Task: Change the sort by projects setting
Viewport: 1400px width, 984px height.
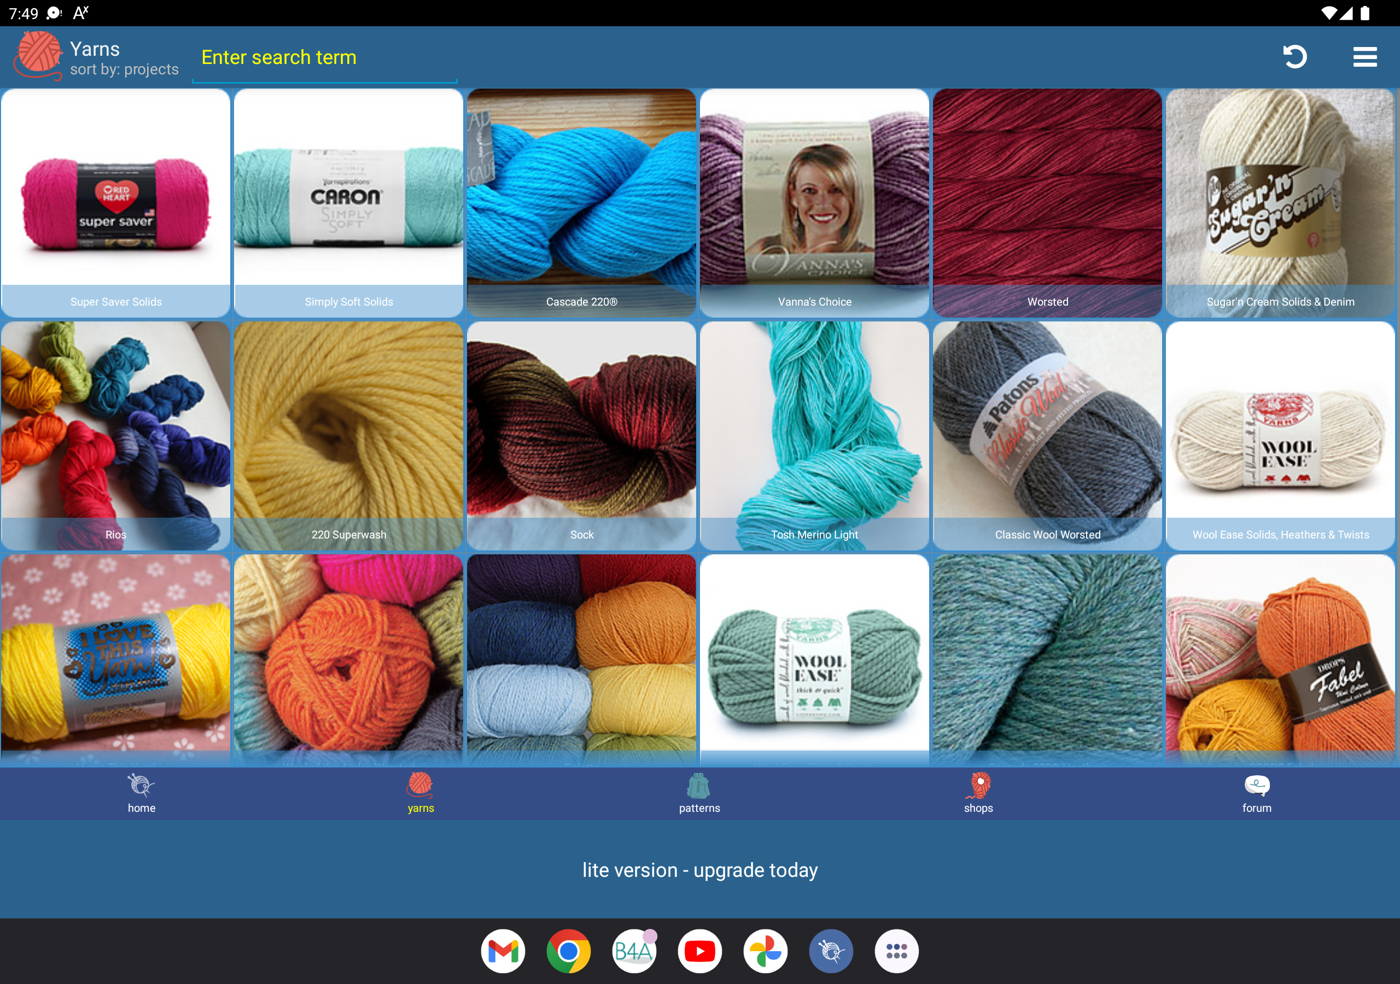Action: coord(124,69)
